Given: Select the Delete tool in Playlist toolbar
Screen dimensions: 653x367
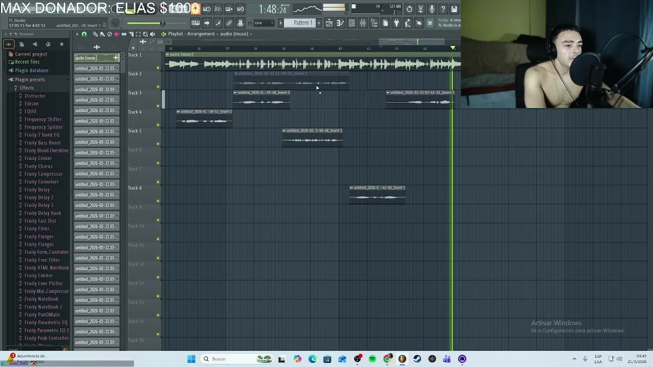Looking at the screenshot, I should tap(110, 34).
